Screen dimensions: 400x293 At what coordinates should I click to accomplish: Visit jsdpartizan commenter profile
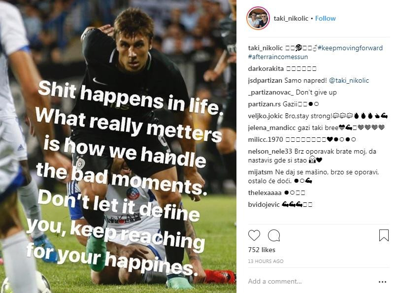pyautogui.click(x=265, y=81)
